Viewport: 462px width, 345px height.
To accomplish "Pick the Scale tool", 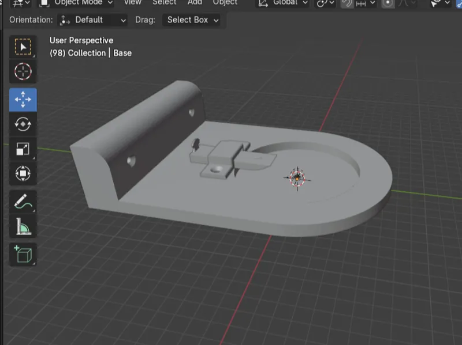I will (x=23, y=149).
